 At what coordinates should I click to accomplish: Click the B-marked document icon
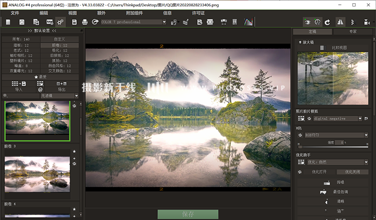coord(199,22)
